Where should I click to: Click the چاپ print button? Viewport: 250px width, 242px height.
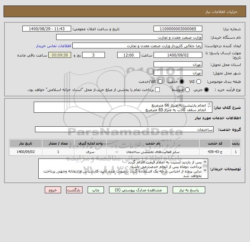point(96,190)
